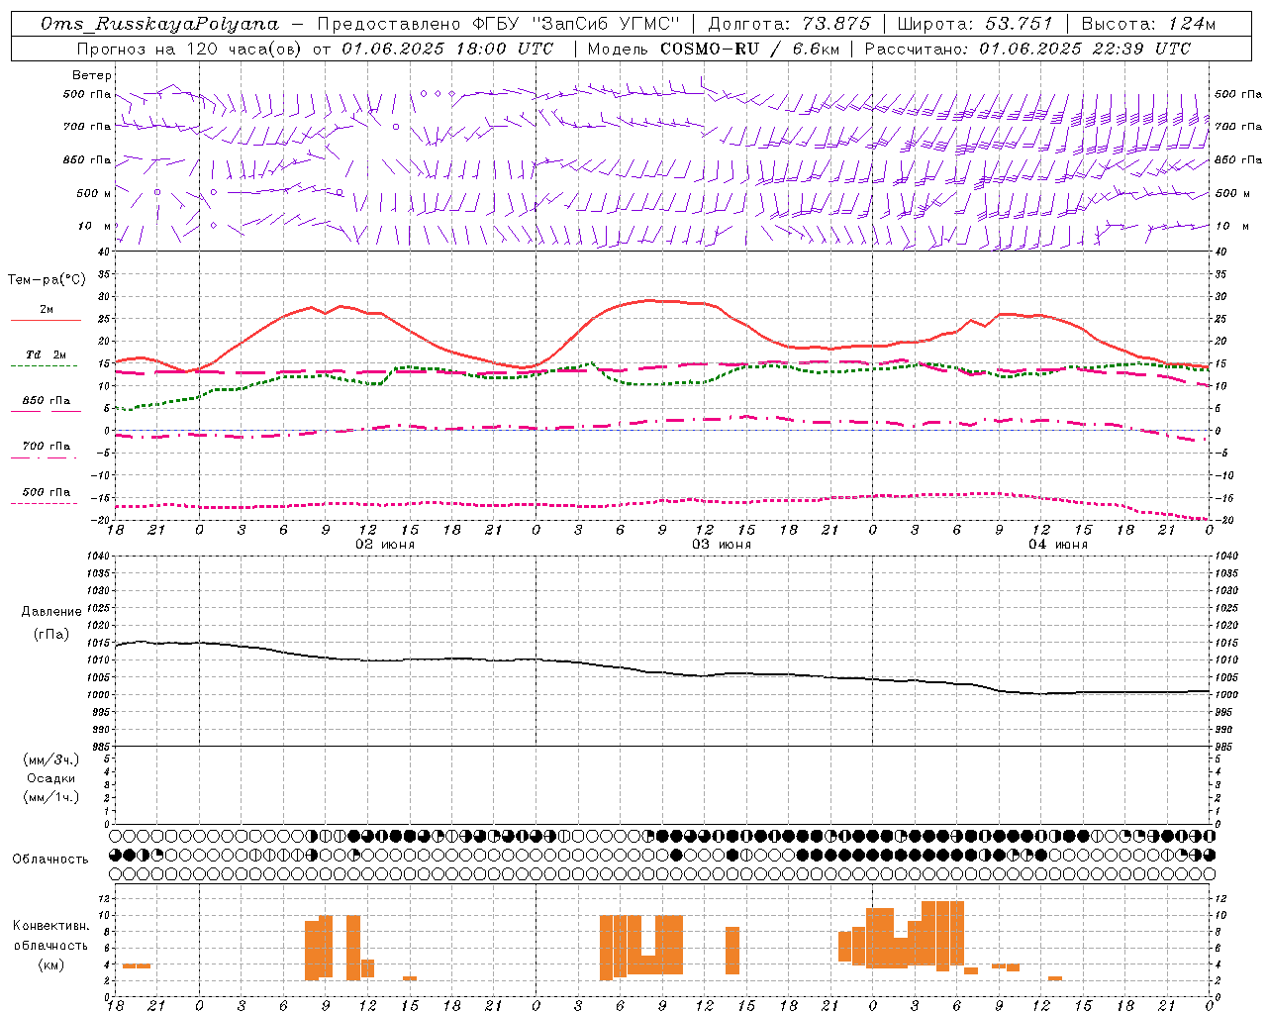This screenshot has width=1267, height=1014.
Task: Click the 850 гПа label in the temperature legend
Action: click(47, 401)
